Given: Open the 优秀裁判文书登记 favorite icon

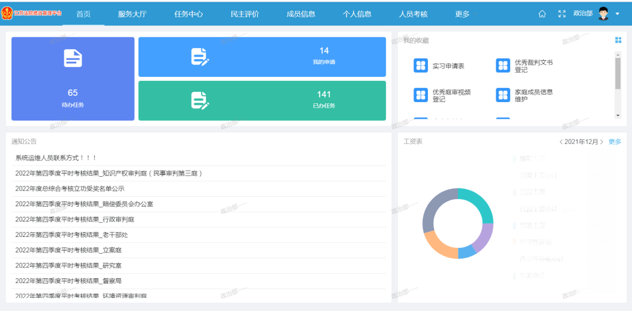Looking at the screenshot, I should [x=503, y=65].
